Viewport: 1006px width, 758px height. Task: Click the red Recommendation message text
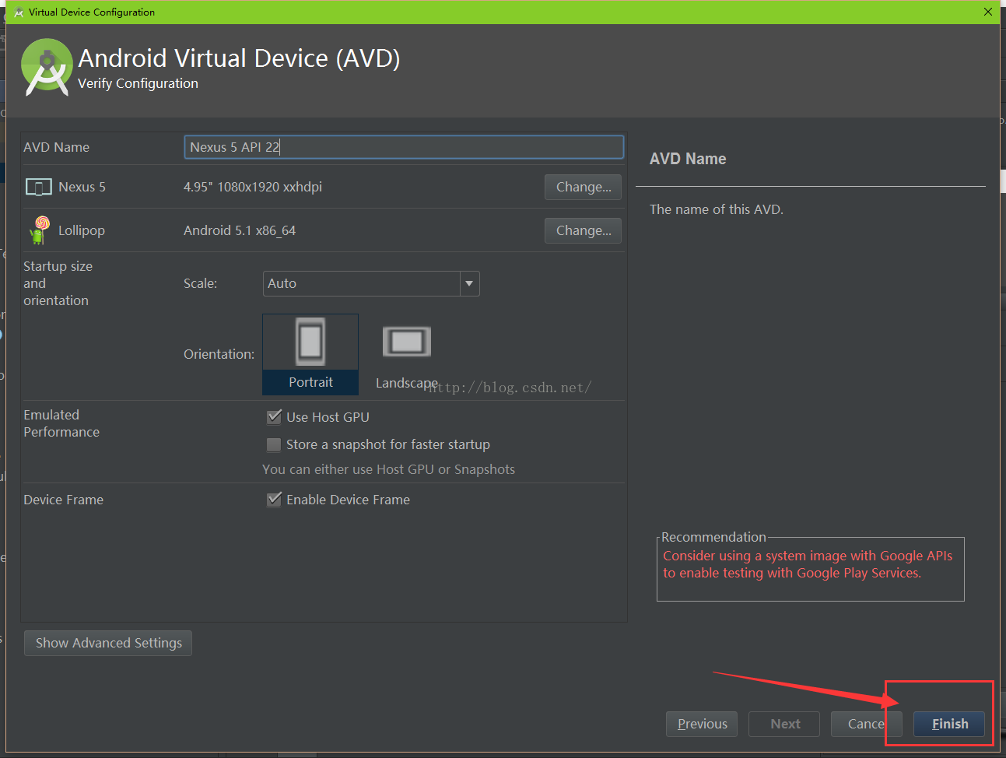[808, 564]
